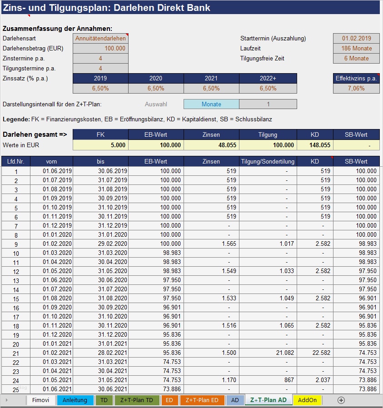Open the Darlehensart dropdown showing Annuitätendarlehen
This screenshot has height=408, width=383.
click(x=101, y=38)
